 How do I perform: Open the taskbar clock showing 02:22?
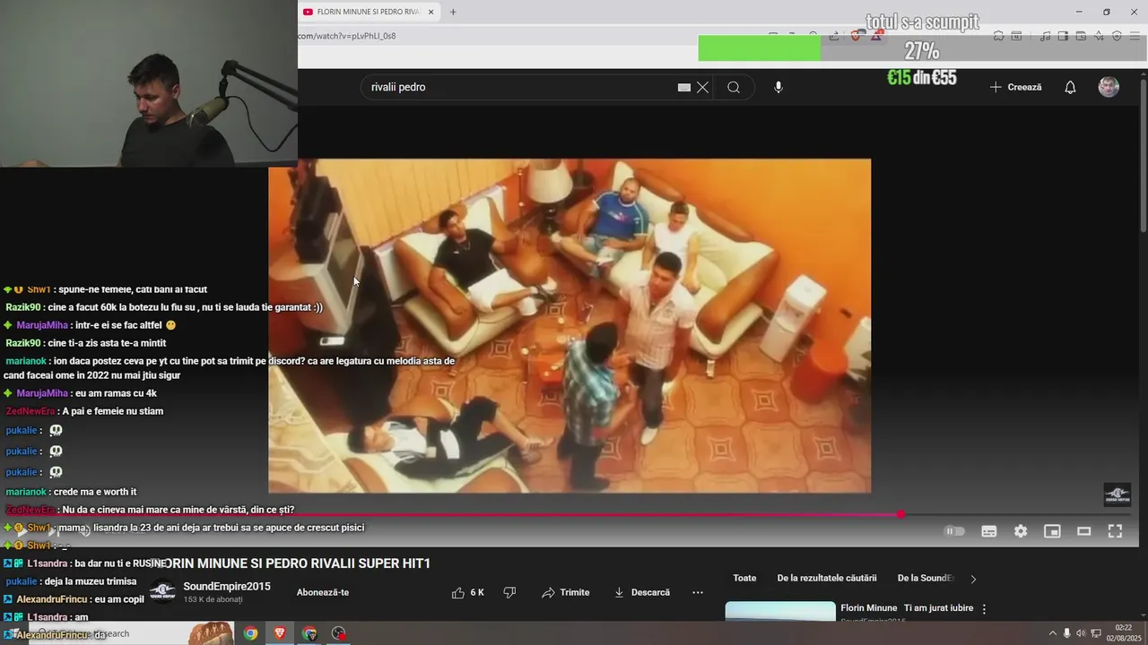coord(1123,633)
